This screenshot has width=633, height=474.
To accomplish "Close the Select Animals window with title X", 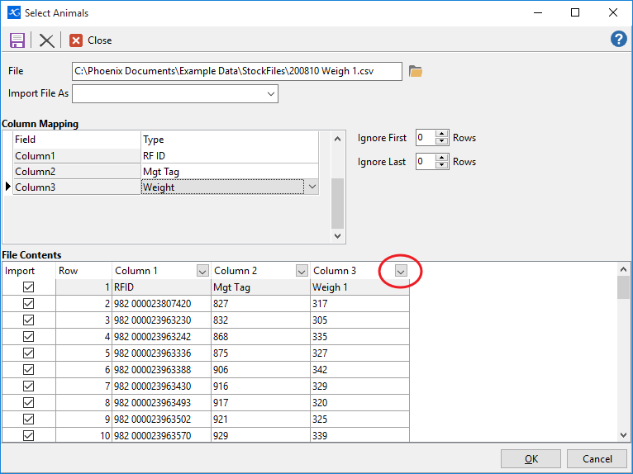I will click(613, 12).
